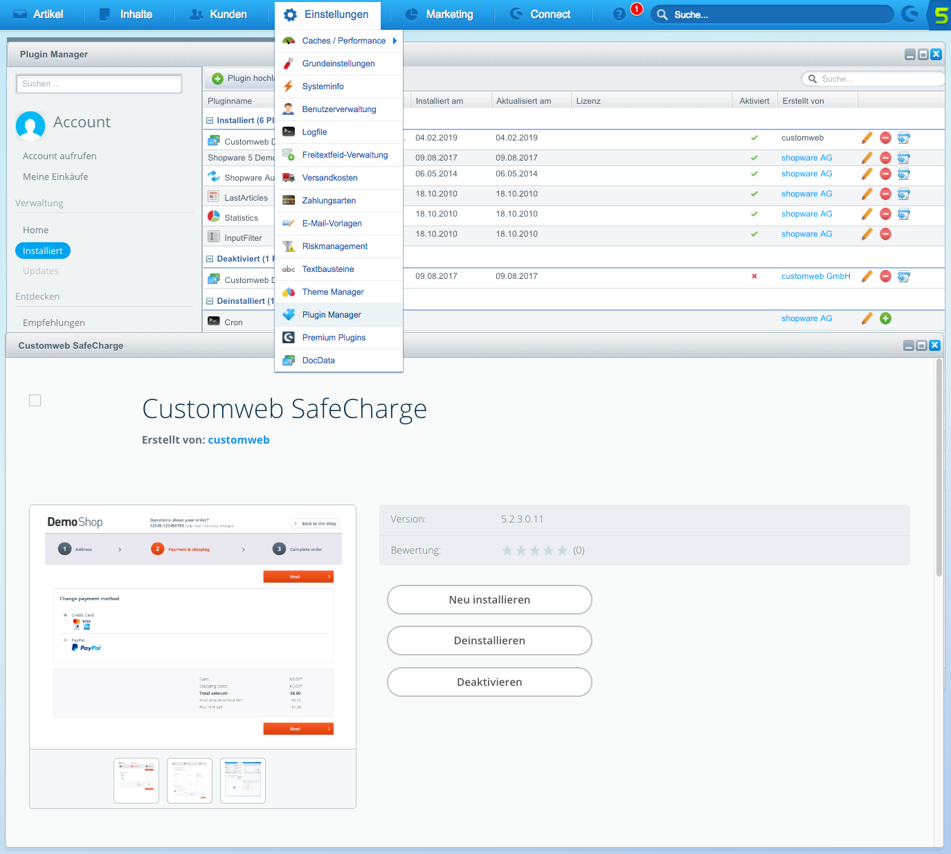This screenshot has height=854, width=951.
Task: Edit Shopware 5 Demo plugin row
Action: [867, 158]
